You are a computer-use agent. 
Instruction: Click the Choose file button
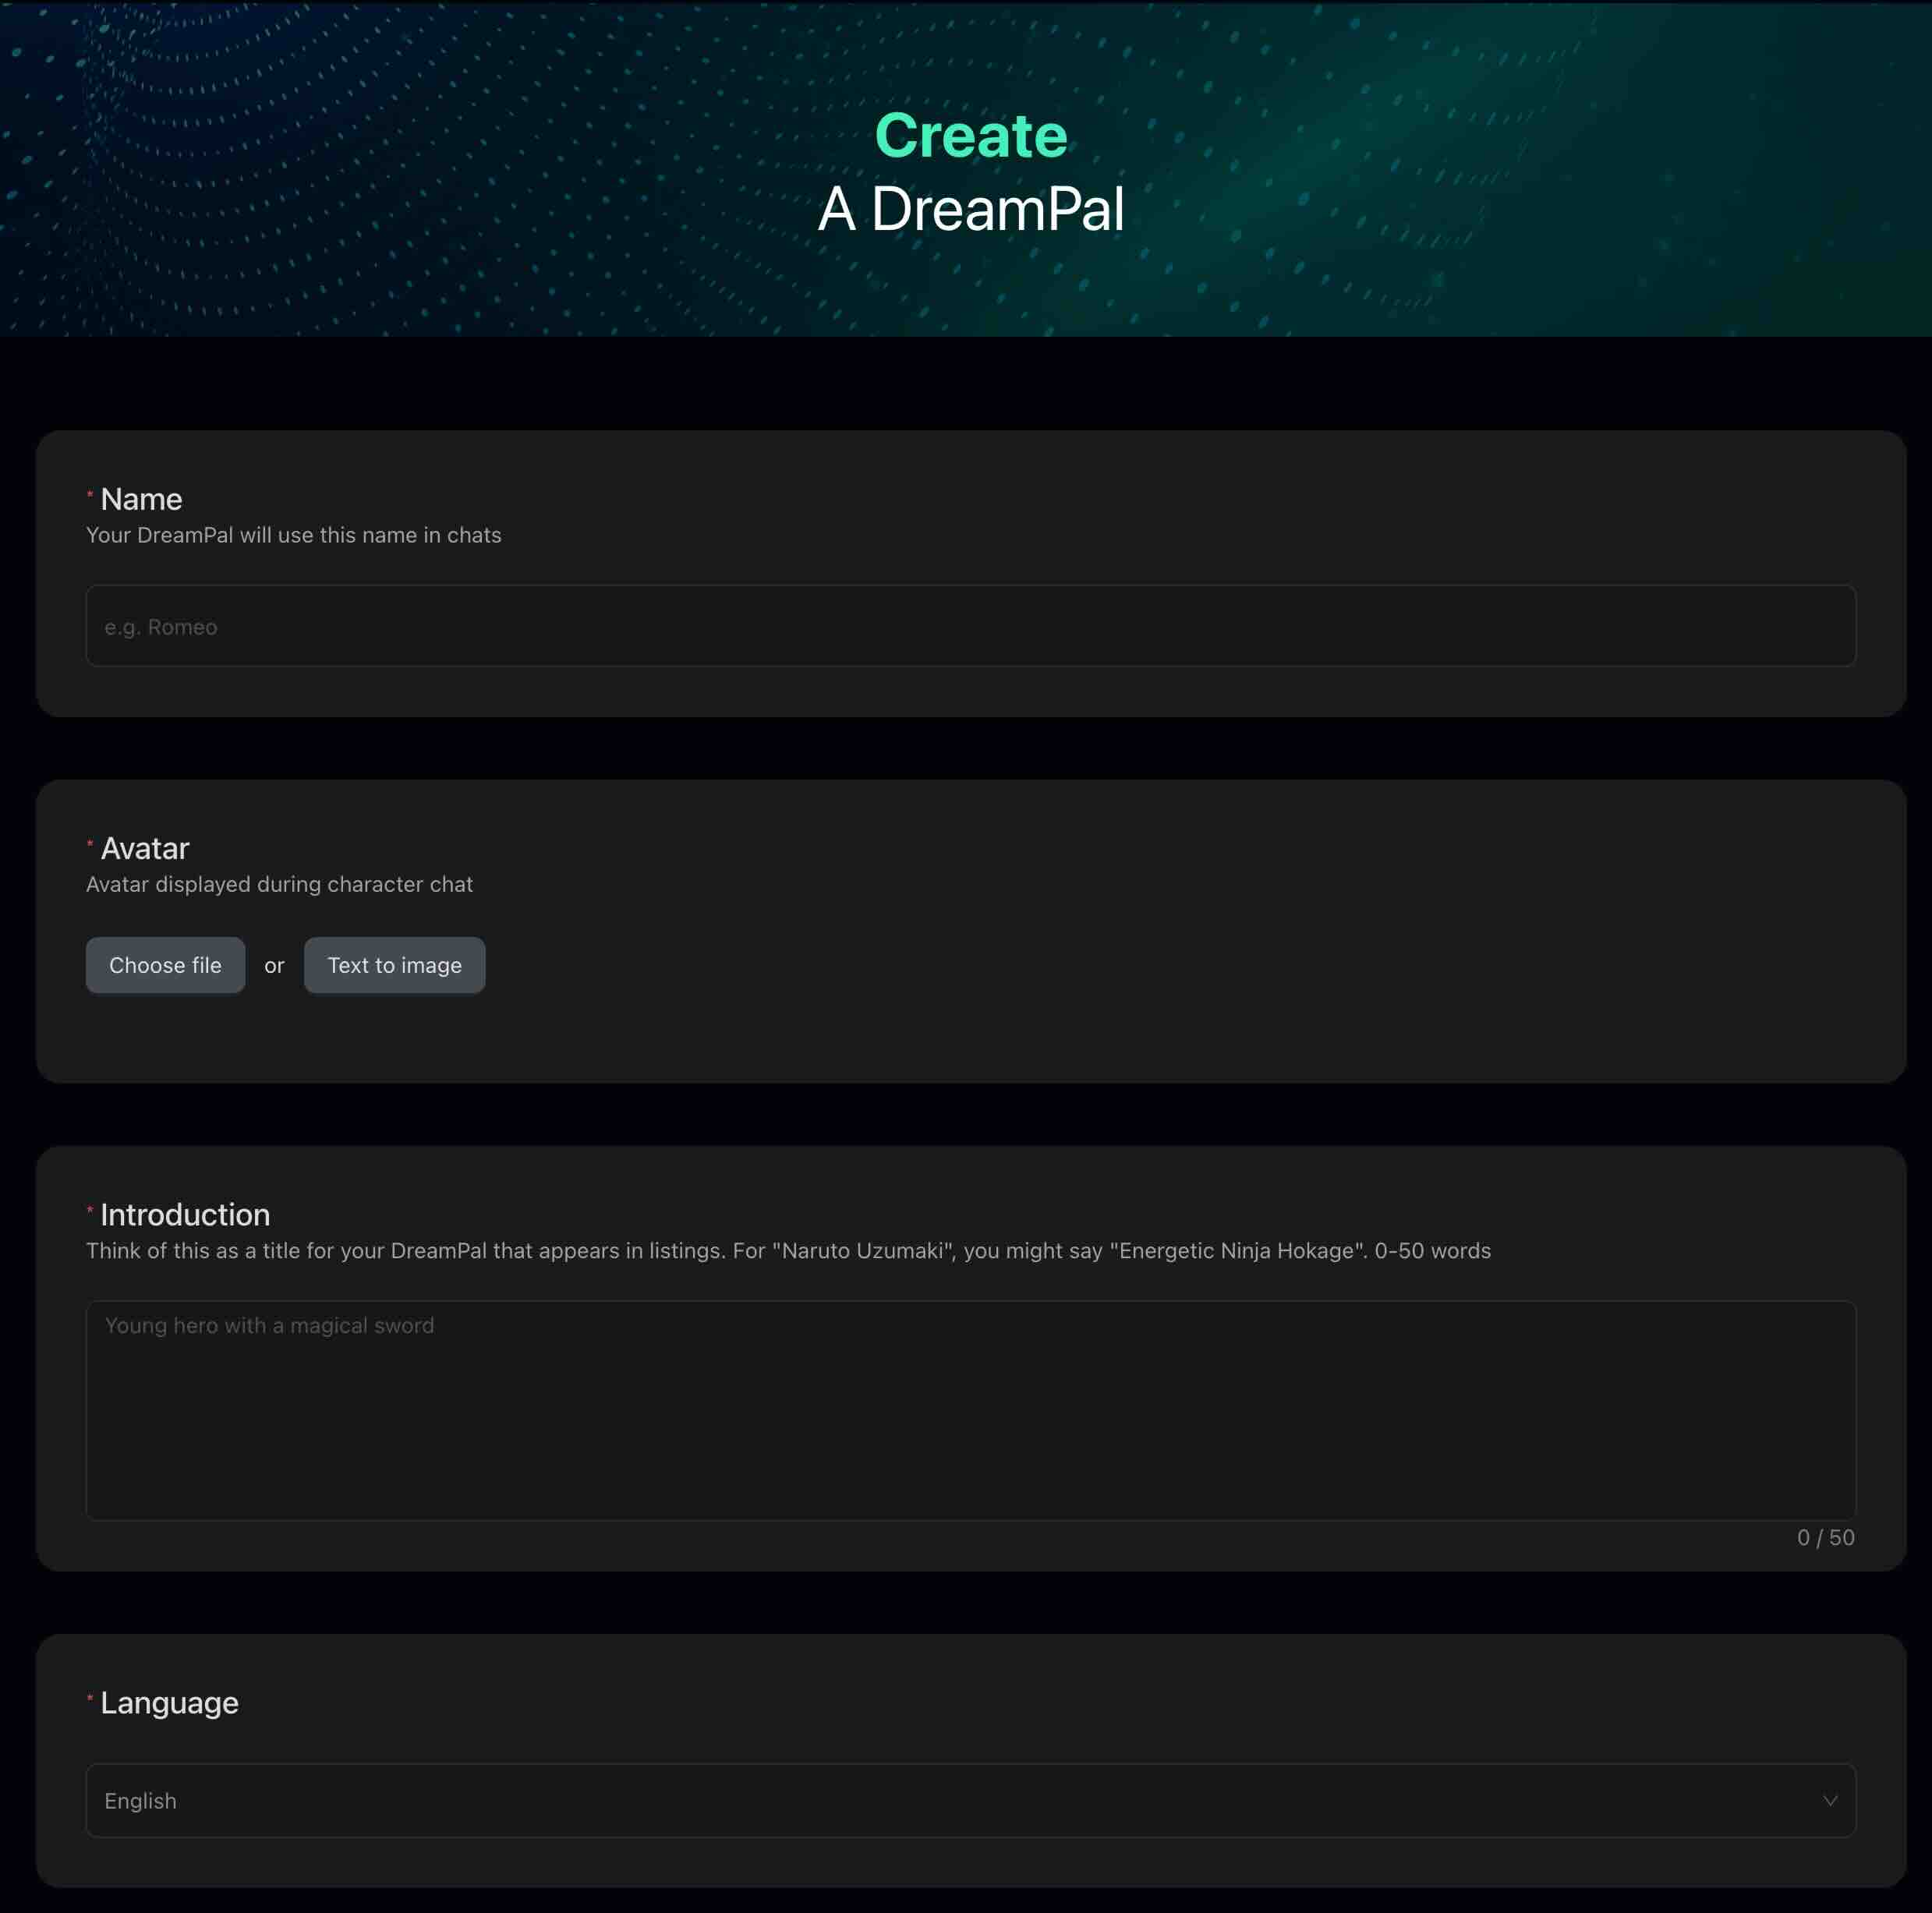[x=165, y=965]
